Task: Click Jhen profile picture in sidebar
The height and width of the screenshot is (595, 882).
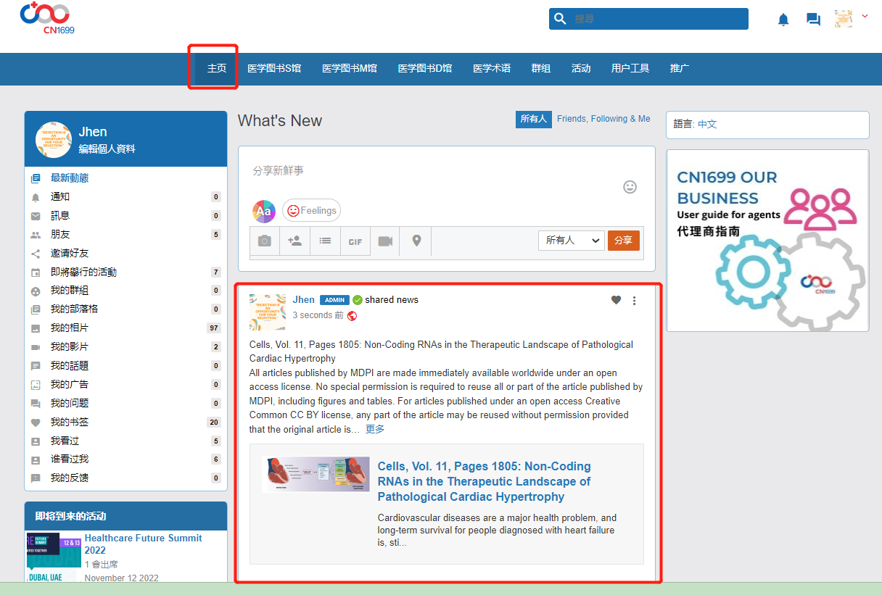Action: (54, 140)
